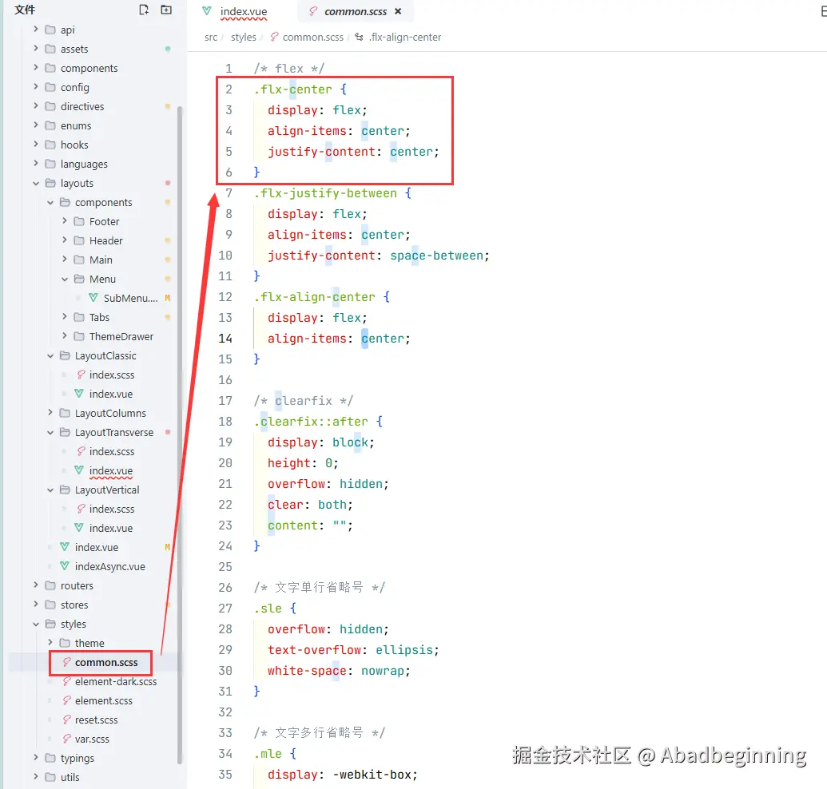827x789 pixels.
Task: Click the .flx-align-center breadcrumb symbol
Action: pos(405,37)
